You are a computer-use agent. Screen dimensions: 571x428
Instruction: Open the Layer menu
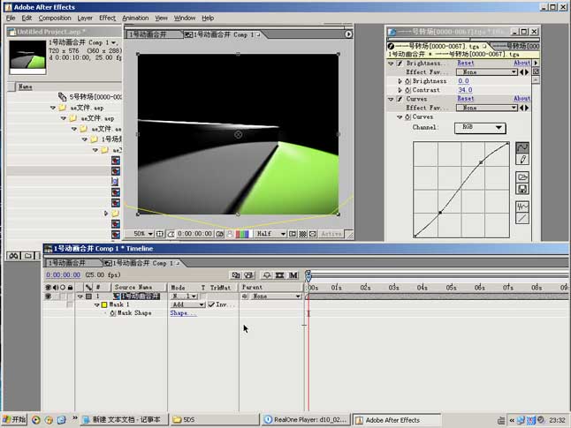tap(85, 18)
